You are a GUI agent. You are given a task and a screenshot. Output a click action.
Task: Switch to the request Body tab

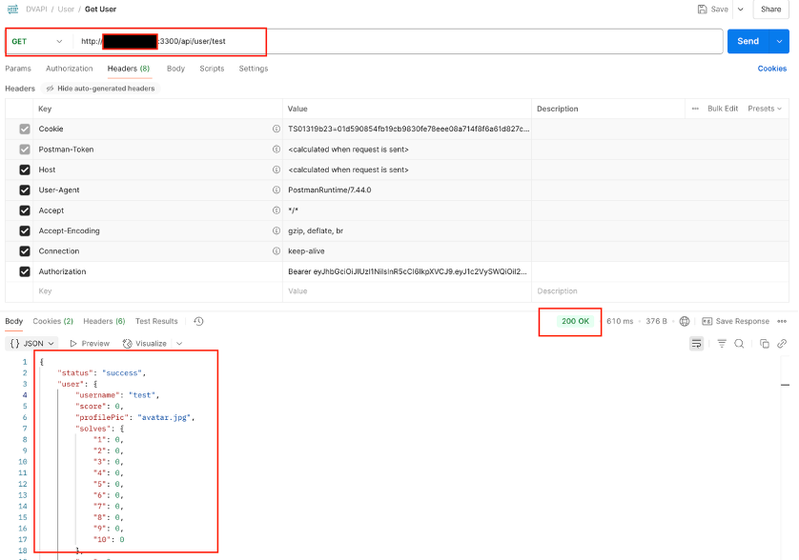pos(175,69)
